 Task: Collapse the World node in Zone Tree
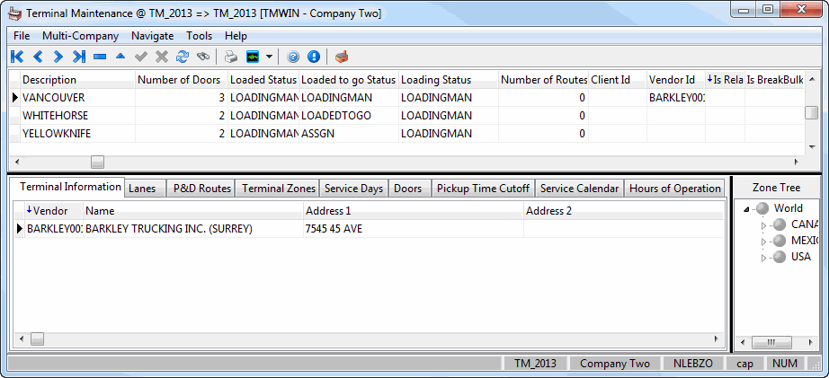747,208
